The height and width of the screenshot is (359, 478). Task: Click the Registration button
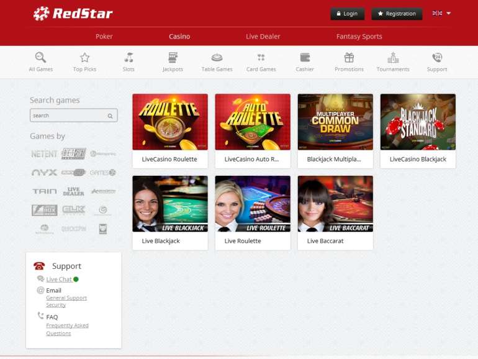(397, 14)
